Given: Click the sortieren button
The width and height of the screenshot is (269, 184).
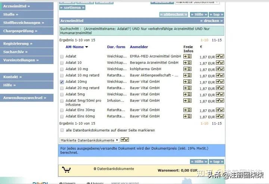Looking at the screenshot, I should point(72,8).
